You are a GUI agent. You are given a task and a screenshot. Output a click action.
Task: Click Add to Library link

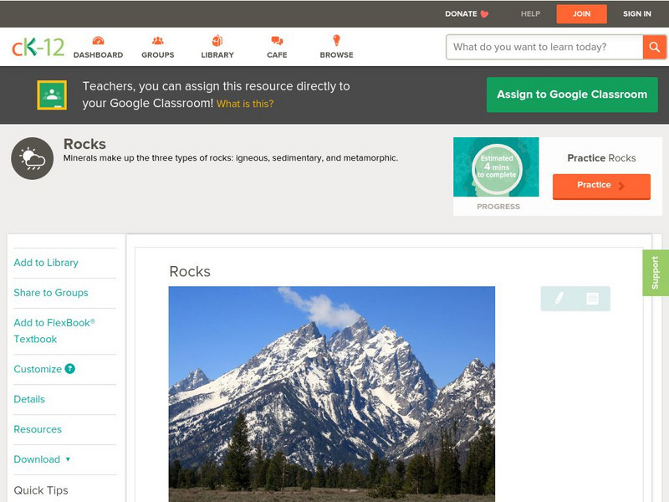[x=46, y=263]
